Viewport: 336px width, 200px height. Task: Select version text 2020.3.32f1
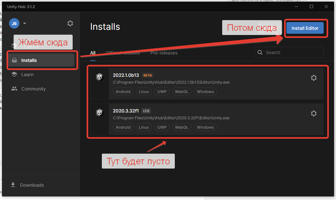[x=126, y=111]
